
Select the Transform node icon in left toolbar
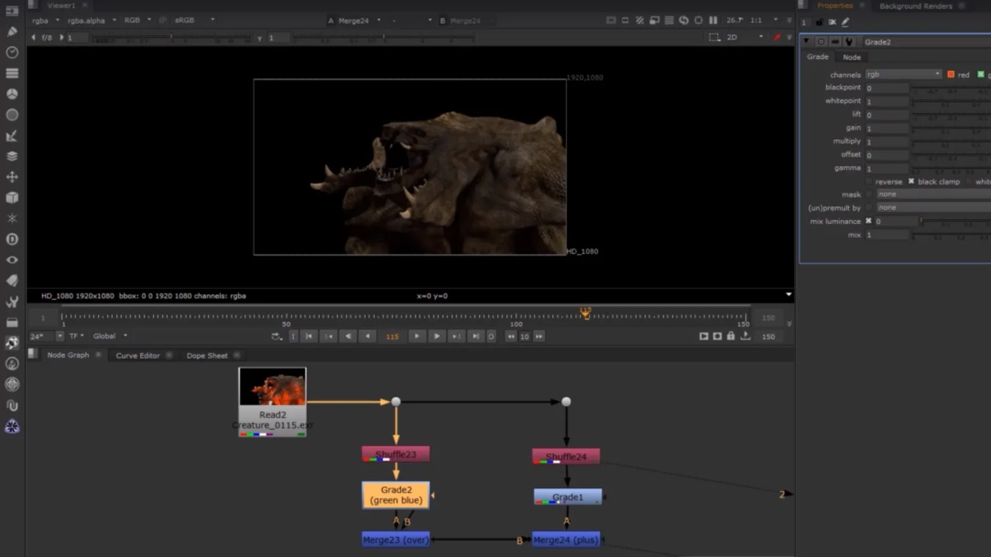point(12,177)
